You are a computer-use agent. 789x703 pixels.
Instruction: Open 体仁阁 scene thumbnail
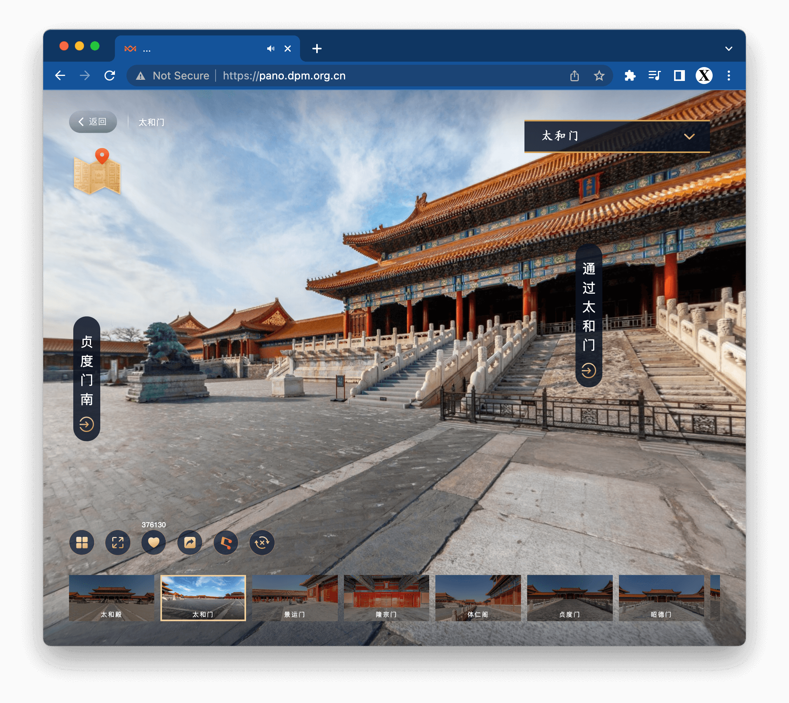478,598
